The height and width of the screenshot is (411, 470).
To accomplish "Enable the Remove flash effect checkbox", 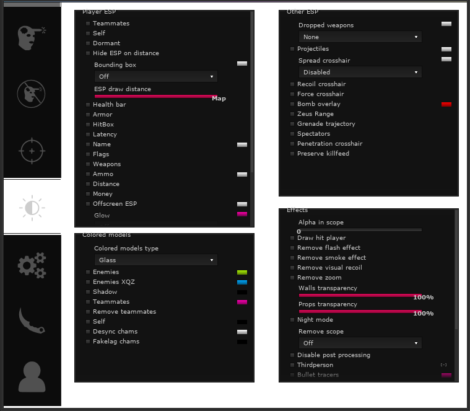I will [293, 248].
